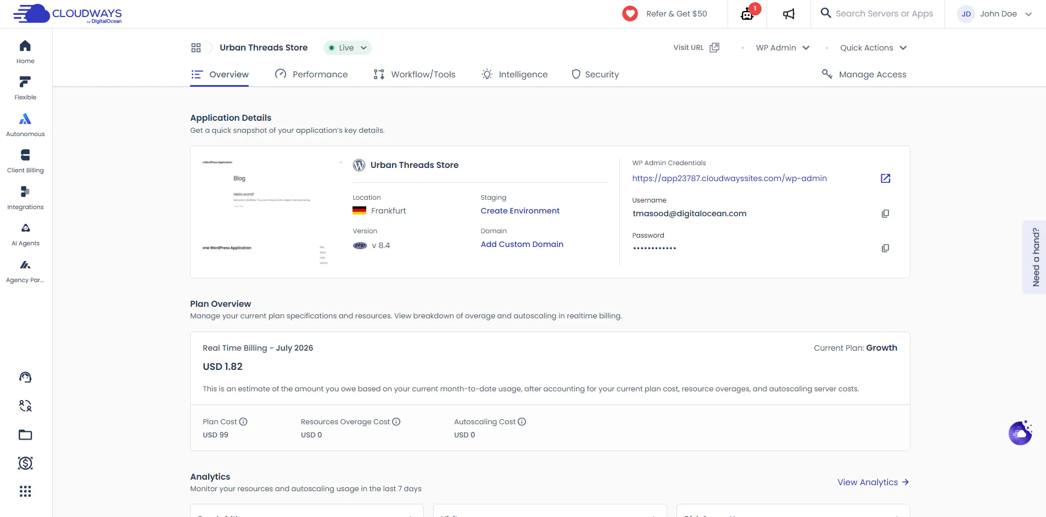Open the announcements megaphone icon
Screen dimensions: 1046x517
[x=788, y=14]
